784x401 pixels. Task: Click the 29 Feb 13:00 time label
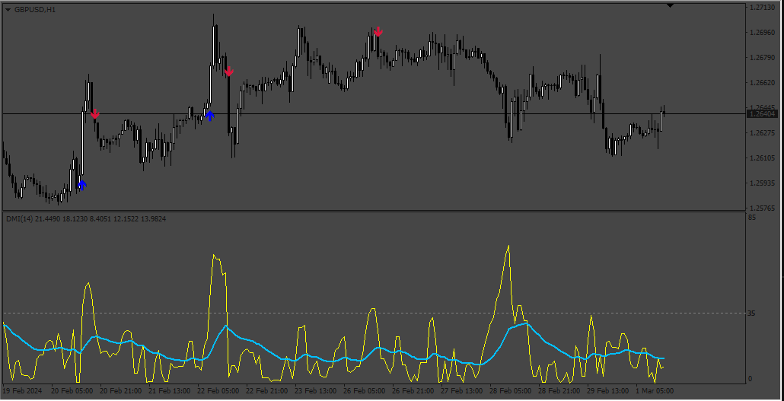(x=608, y=390)
